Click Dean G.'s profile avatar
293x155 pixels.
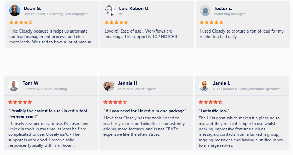(x=15, y=11)
